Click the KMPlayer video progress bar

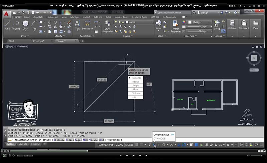tap(134, 151)
